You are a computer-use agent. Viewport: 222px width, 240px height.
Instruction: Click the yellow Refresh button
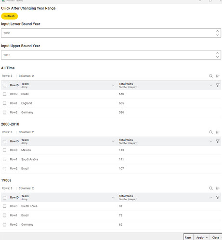(10, 16)
